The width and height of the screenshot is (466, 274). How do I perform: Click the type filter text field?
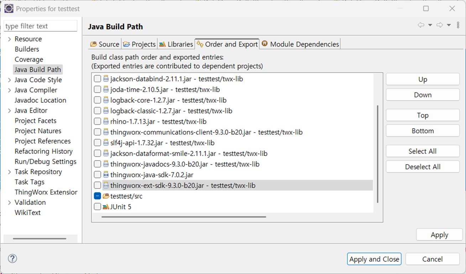(x=41, y=26)
